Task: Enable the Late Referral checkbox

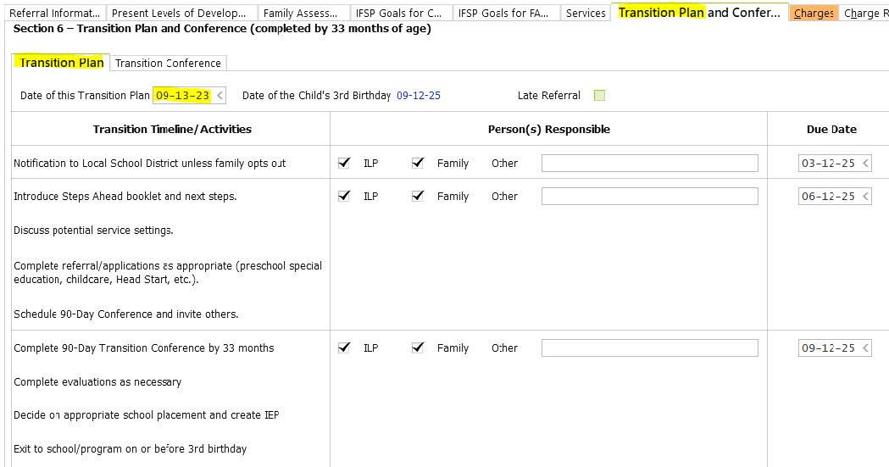Action: pyautogui.click(x=600, y=96)
